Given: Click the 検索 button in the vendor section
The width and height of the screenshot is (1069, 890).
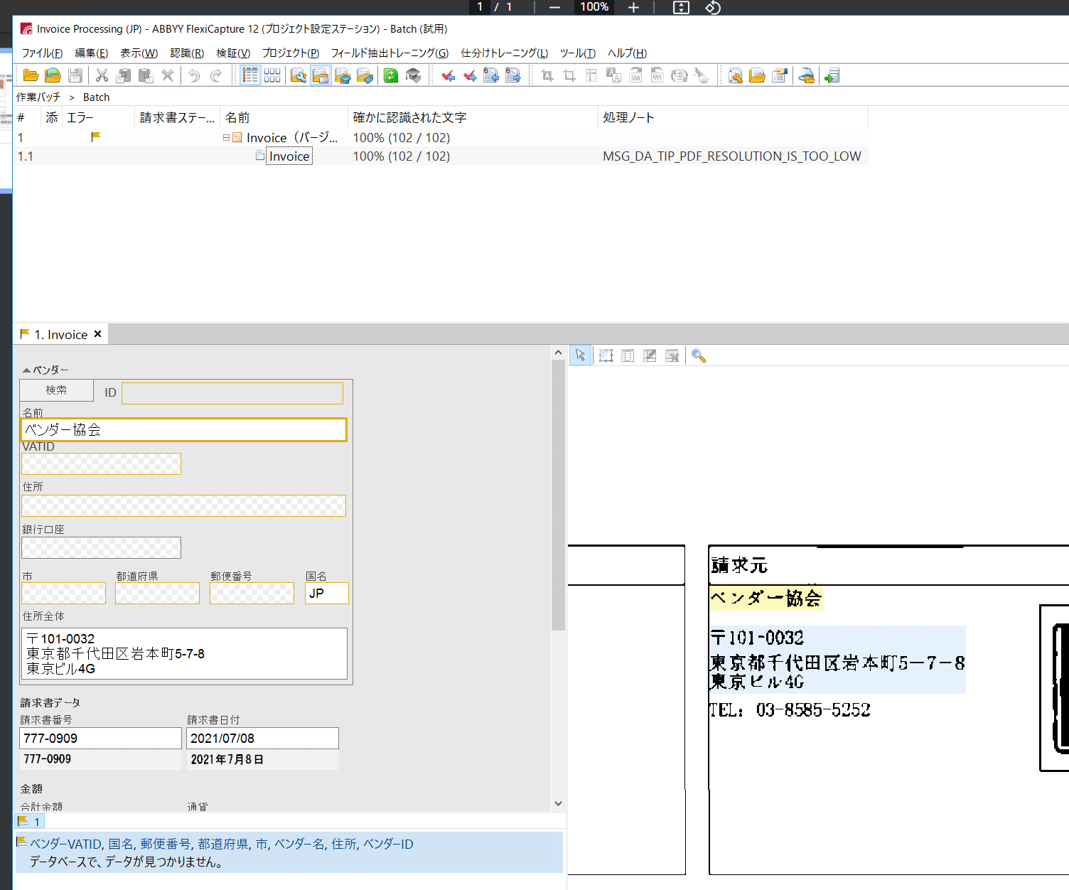Looking at the screenshot, I should pyautogui.click(x=56, y=390).
